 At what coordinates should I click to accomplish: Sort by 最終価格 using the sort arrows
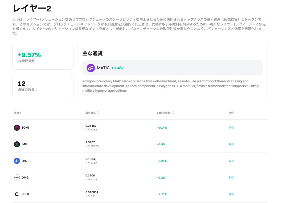pyautogui.click(x=98, y=113)
